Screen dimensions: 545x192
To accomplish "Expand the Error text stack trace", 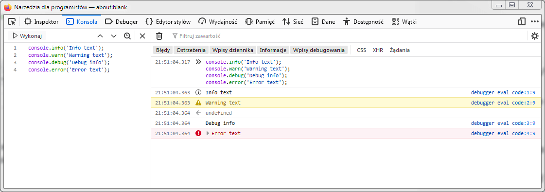I will pos(208,133).
